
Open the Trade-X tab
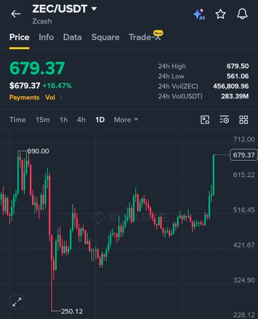[145, 37]
